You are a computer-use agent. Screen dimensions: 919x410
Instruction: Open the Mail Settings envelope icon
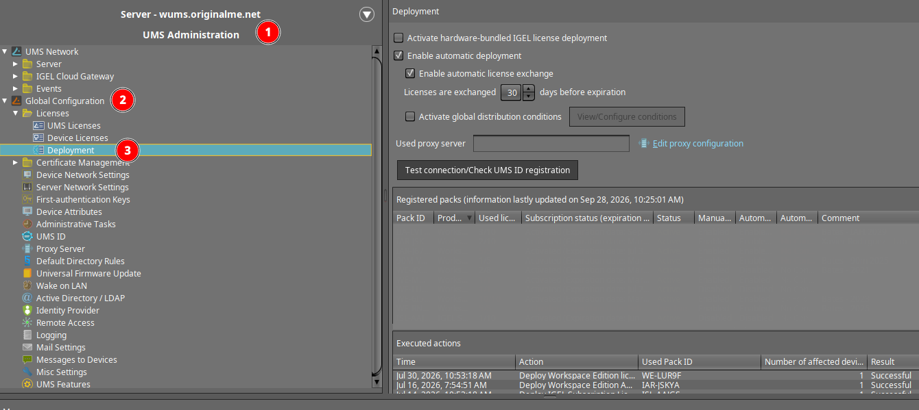27,348
